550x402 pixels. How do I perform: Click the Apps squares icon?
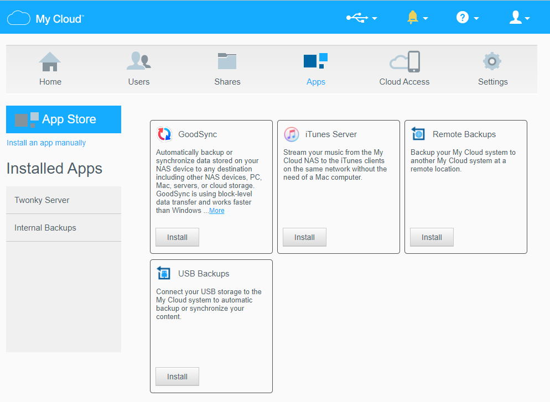coord(316,61)
